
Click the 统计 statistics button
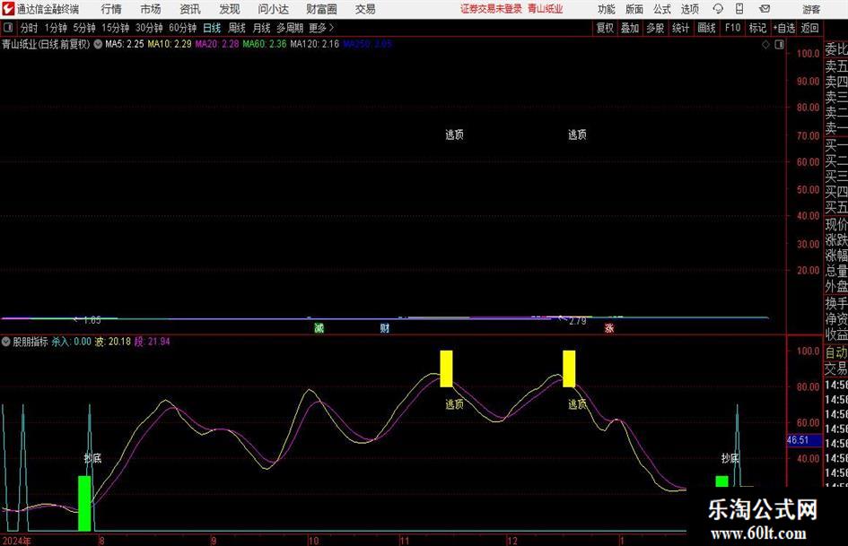point(680,28)
